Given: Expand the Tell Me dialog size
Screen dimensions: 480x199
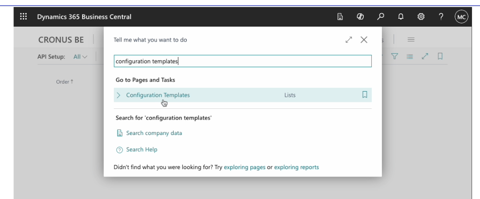Looking at the screenshot, I should [349, 40].
